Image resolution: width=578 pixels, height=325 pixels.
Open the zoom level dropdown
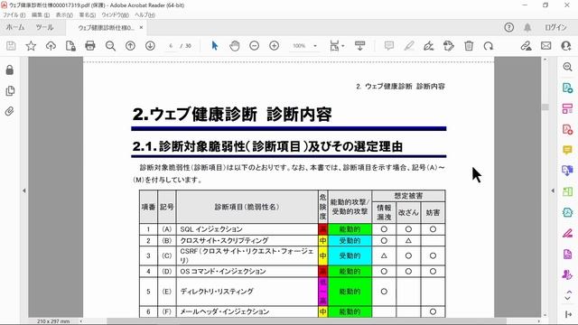pyautogui.click(x=315, y=46)
